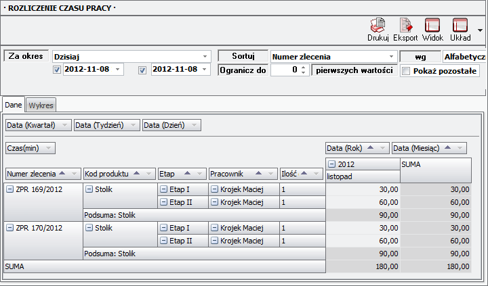The image size is (488, 286).
Task: Select the listopad month column header
Action: click(x=363, y=176)
